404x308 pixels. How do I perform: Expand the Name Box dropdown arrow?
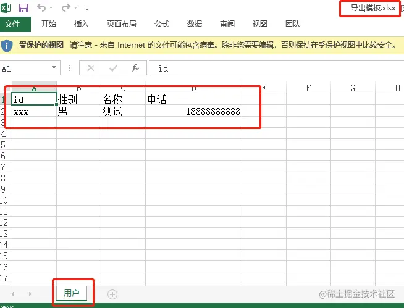click(54, 67)
